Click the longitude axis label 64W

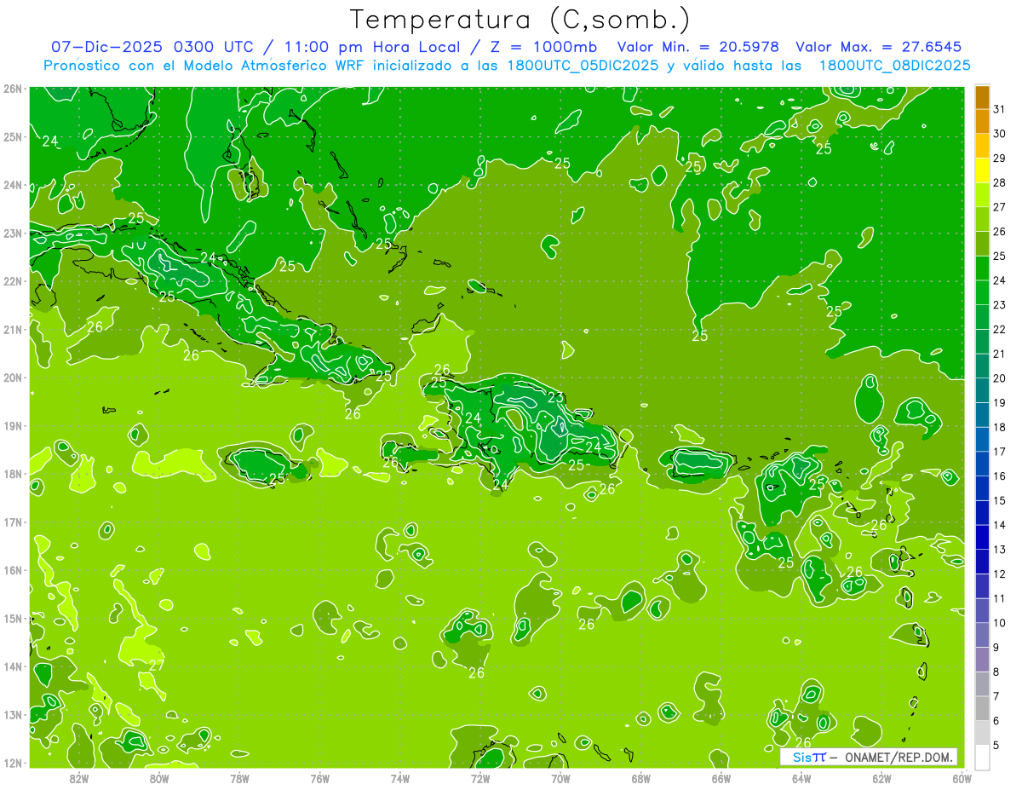(801, 778)
